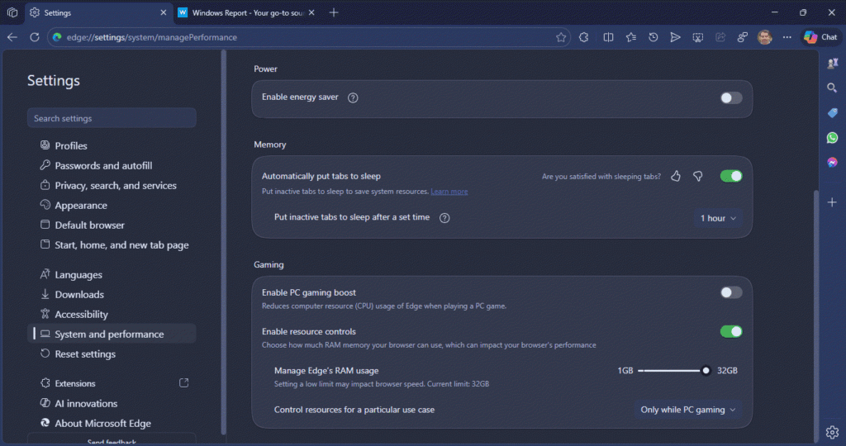This screenshot has height=446, width=846.
Task: Click the settings menu scrollbar
Action: coord(223,243)
